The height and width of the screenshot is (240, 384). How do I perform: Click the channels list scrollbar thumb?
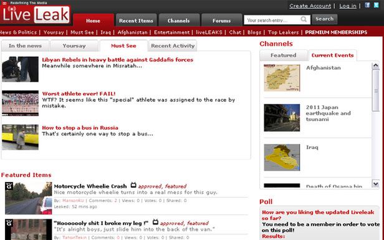pos(375,90)
